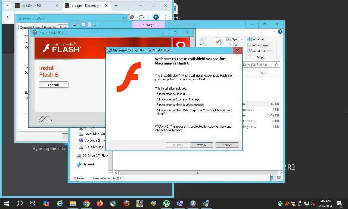Image resolution: width=348 pixels, height=209 pixels.
Task: Open Customize Quick Access Toolbar dropdown
Action: pyautogui.click(x=94, y=24)
